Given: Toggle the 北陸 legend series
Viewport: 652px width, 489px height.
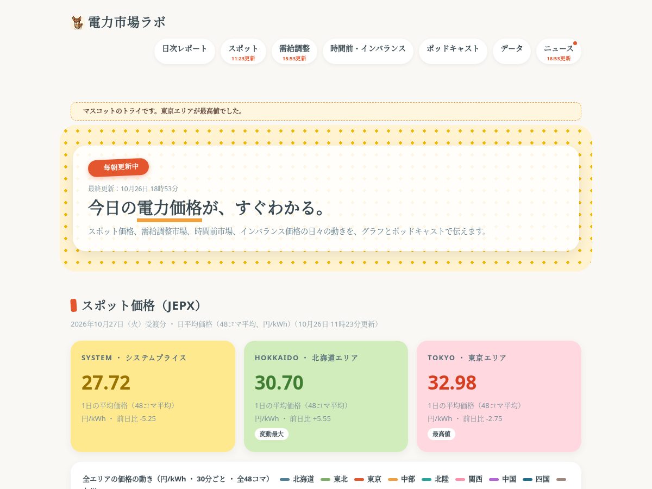Looking at the screenshot, I should pos(435,479).
